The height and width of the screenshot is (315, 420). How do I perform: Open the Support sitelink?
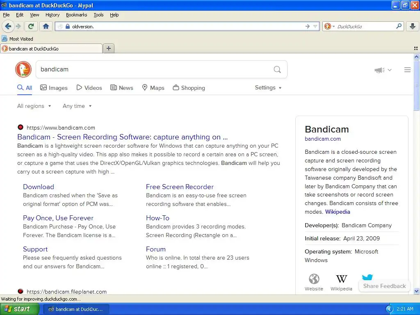(35, 249)
